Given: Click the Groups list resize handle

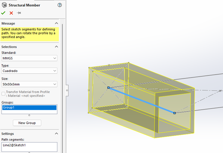Looking at the screenshot, I should pyautogui.click(x=29, y=115).
